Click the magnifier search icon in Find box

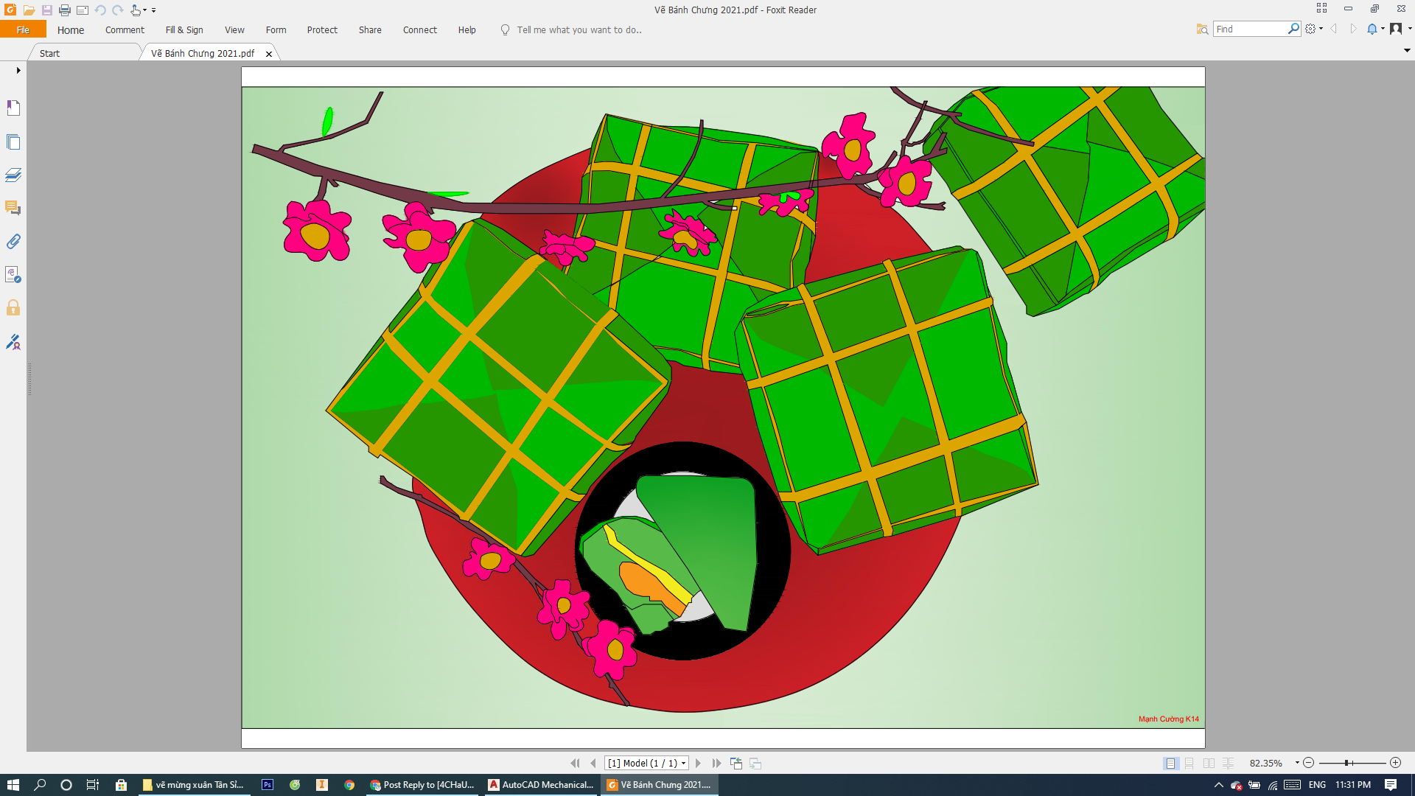[x=1293, y=29]
